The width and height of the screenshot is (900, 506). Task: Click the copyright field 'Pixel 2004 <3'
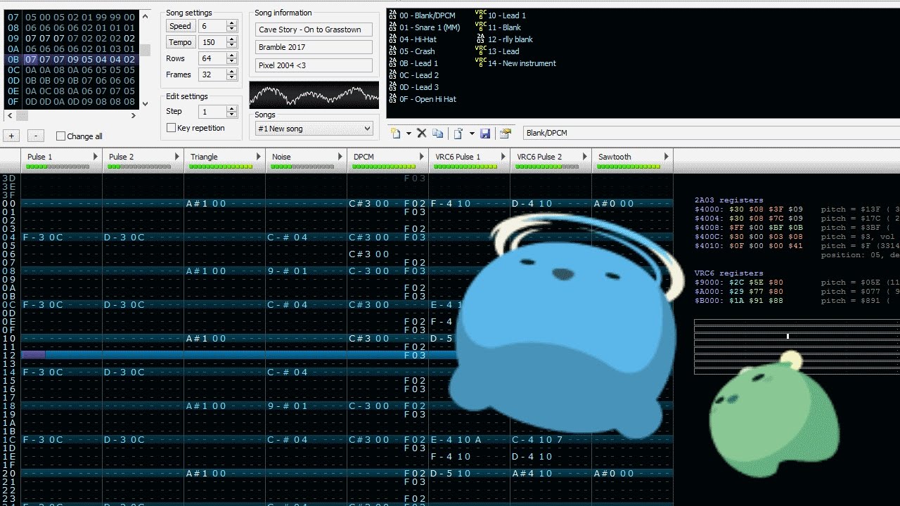coord(314,65)
